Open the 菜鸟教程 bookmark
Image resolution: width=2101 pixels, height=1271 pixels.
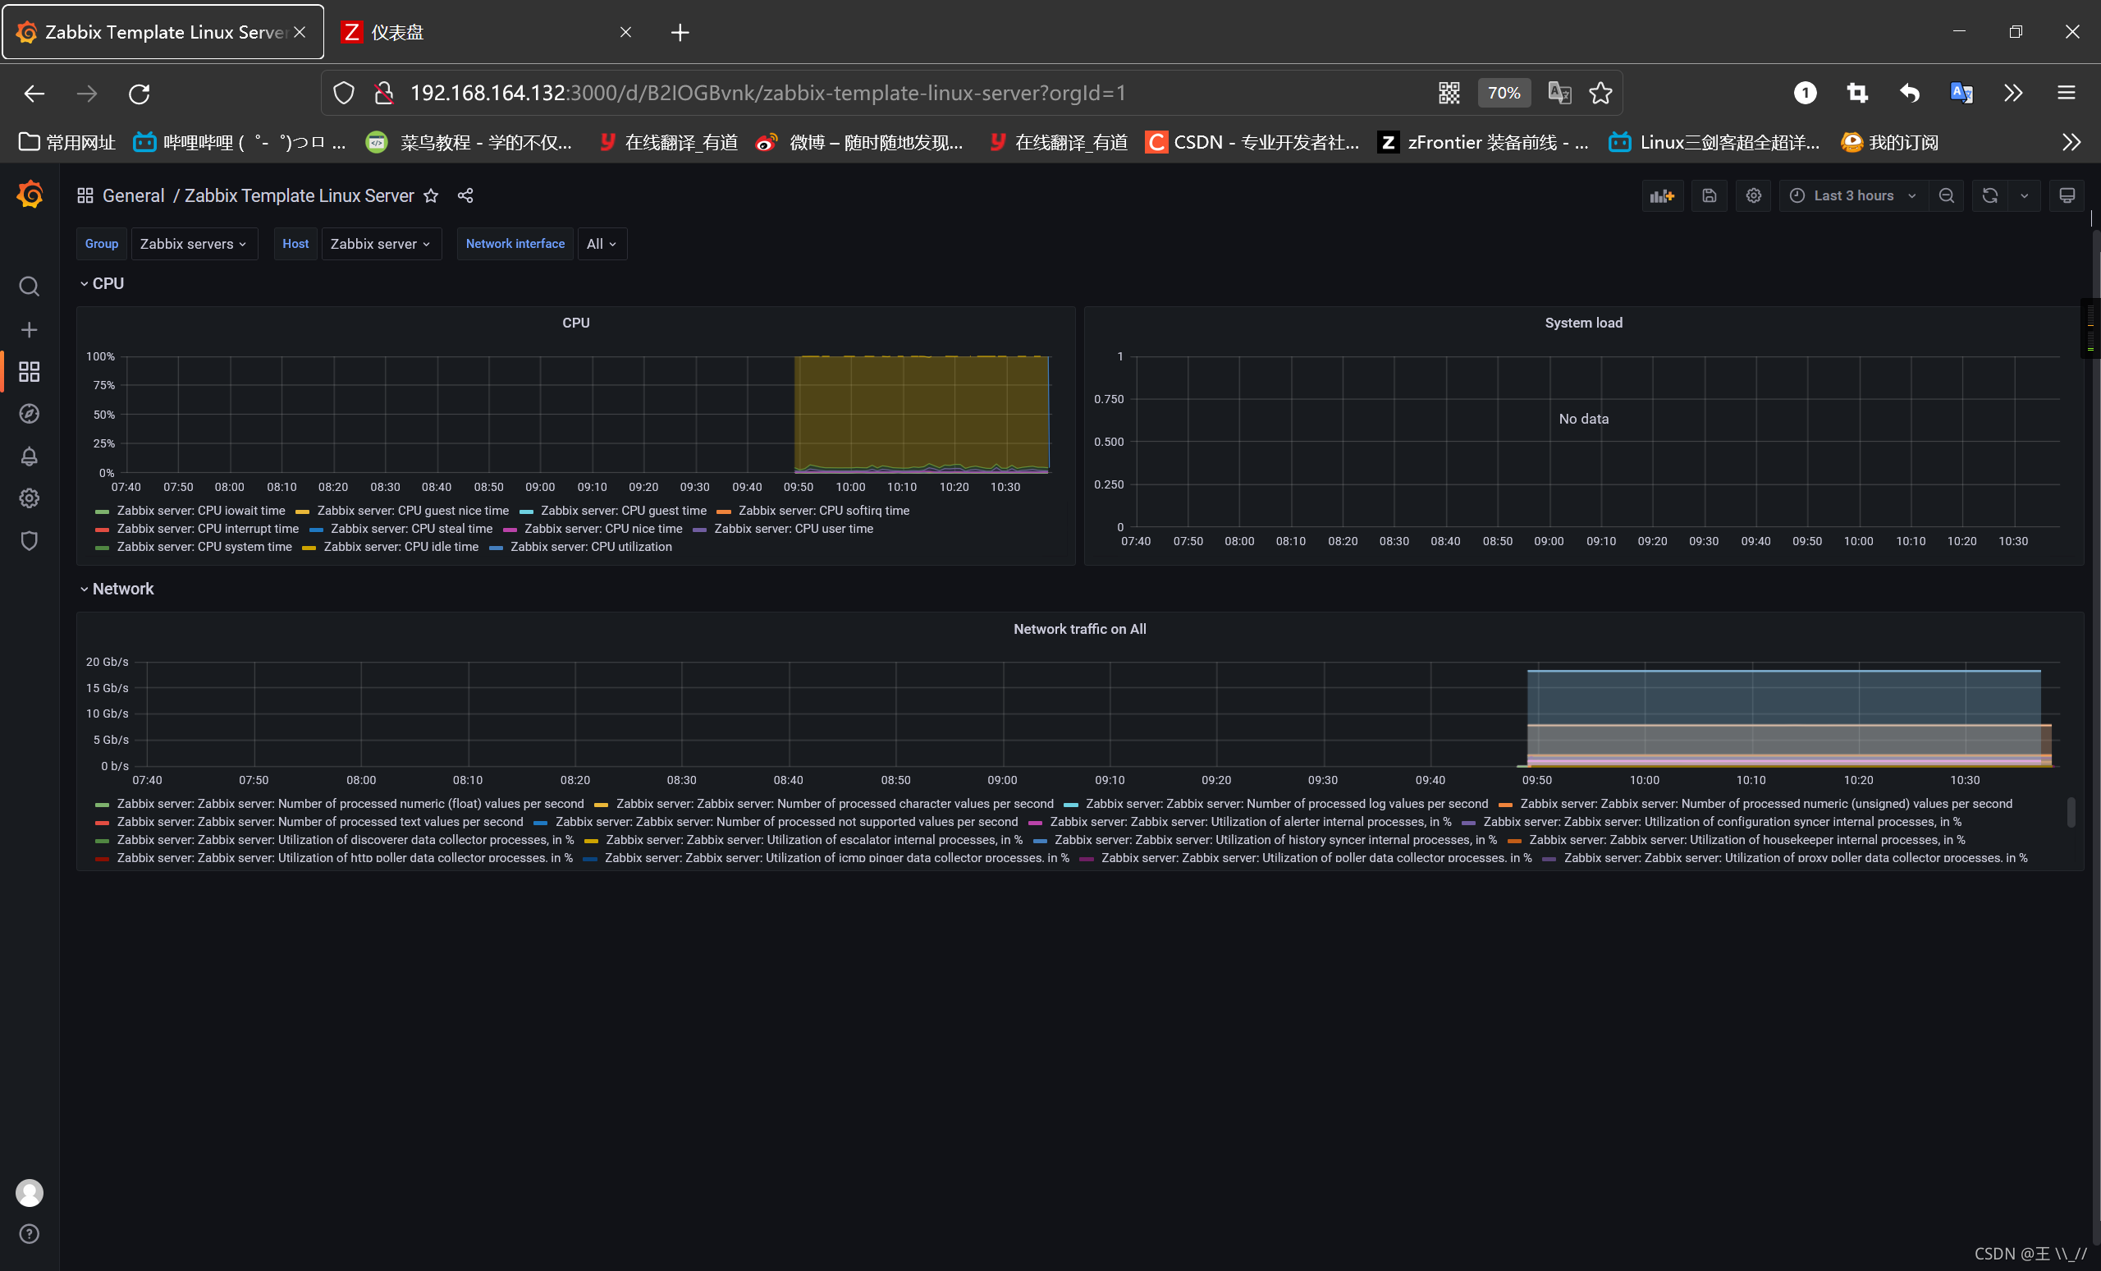point(469,141)
